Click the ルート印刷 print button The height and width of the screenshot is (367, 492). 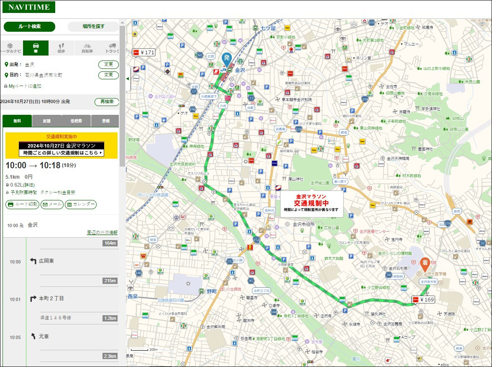point(22,205)
